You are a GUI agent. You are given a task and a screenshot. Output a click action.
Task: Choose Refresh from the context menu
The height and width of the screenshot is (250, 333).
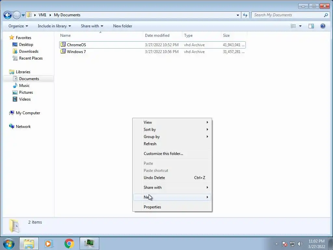click(x=172, y=144)
